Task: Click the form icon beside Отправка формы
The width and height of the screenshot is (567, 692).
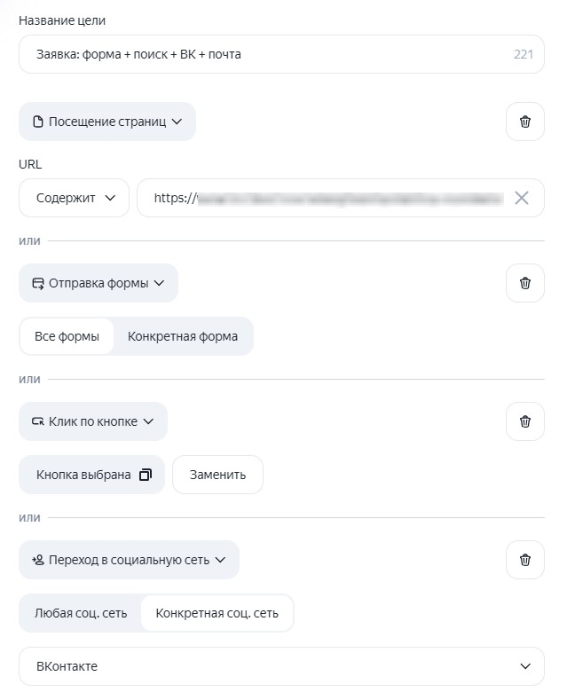Action: click(x=38, y=283)
